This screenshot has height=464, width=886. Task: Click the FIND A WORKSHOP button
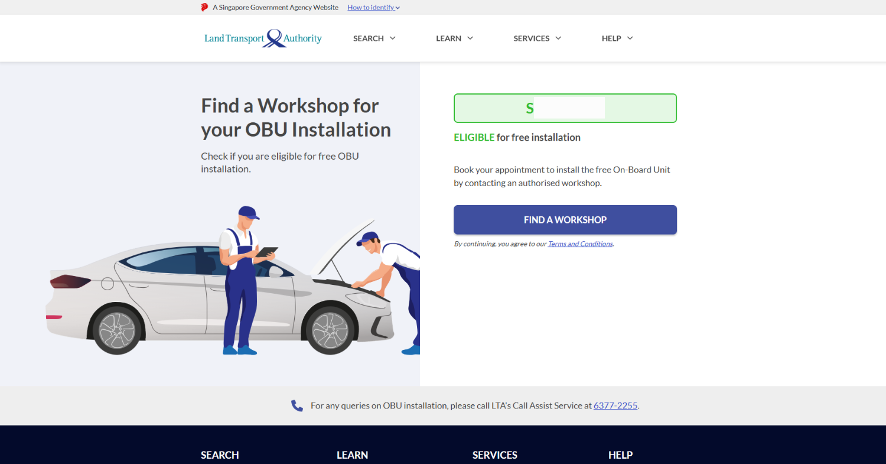pos(565,219)
